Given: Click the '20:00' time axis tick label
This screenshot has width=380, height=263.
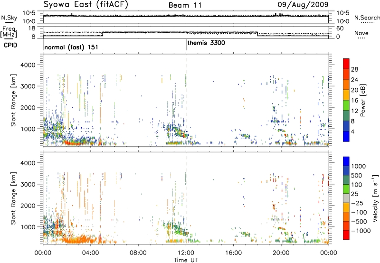Looking at the screenshot, I should pyautogui.click(x=281, y=253).
